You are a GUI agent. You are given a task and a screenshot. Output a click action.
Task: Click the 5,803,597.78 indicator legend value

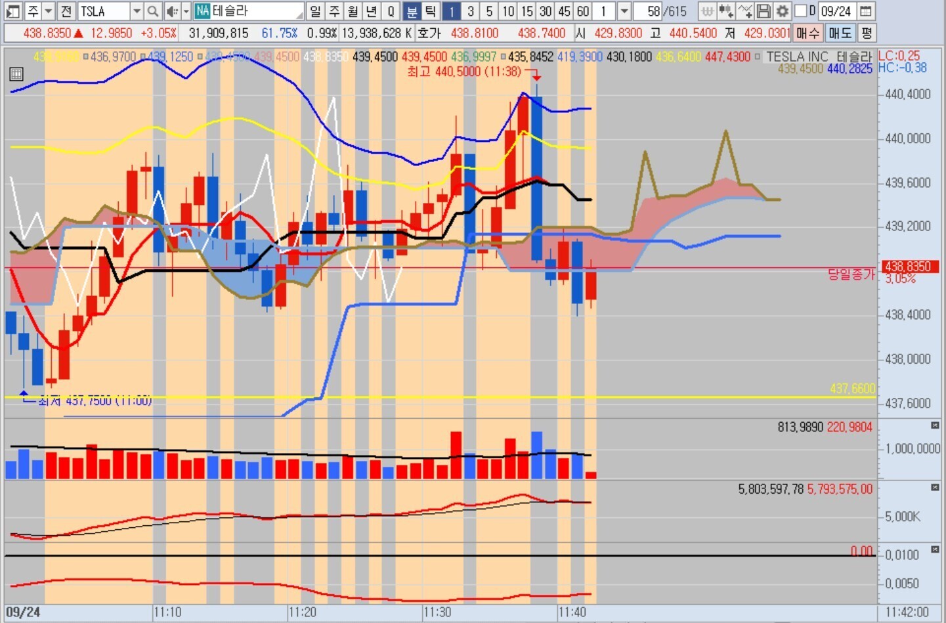point(771,489)
